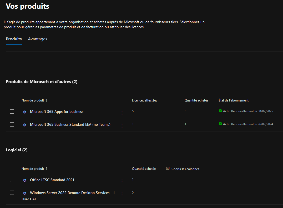Click the Licences affectées column header
The image size is (283, 208).
click(145, 100)
